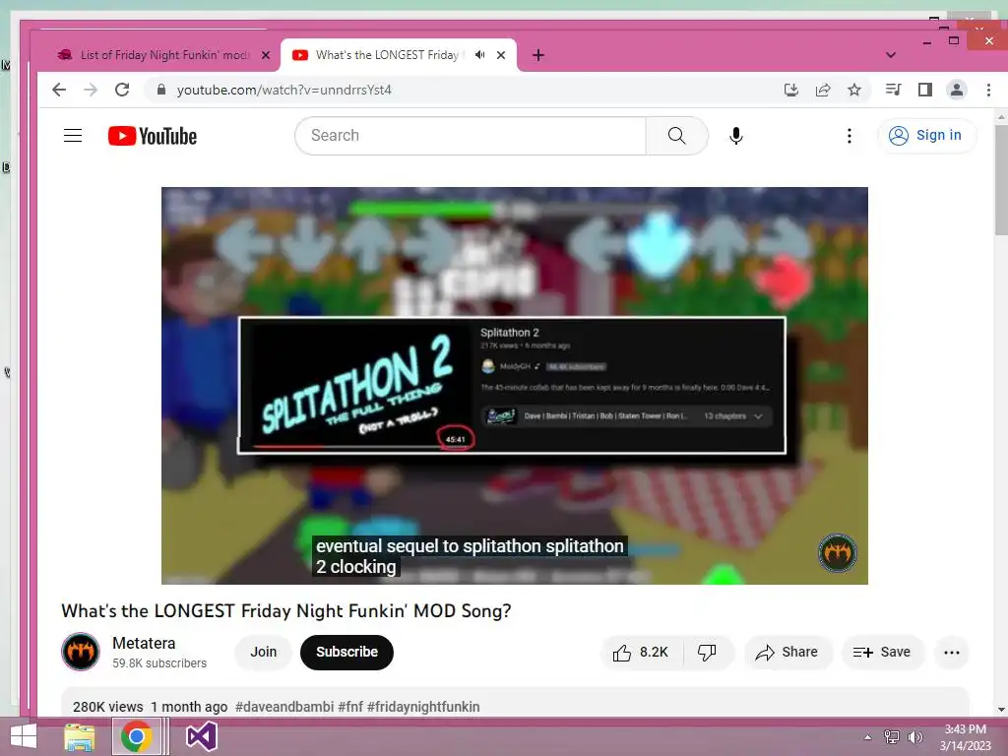Click the browser back arrow

pyautogui.click(x=58, y=90)
